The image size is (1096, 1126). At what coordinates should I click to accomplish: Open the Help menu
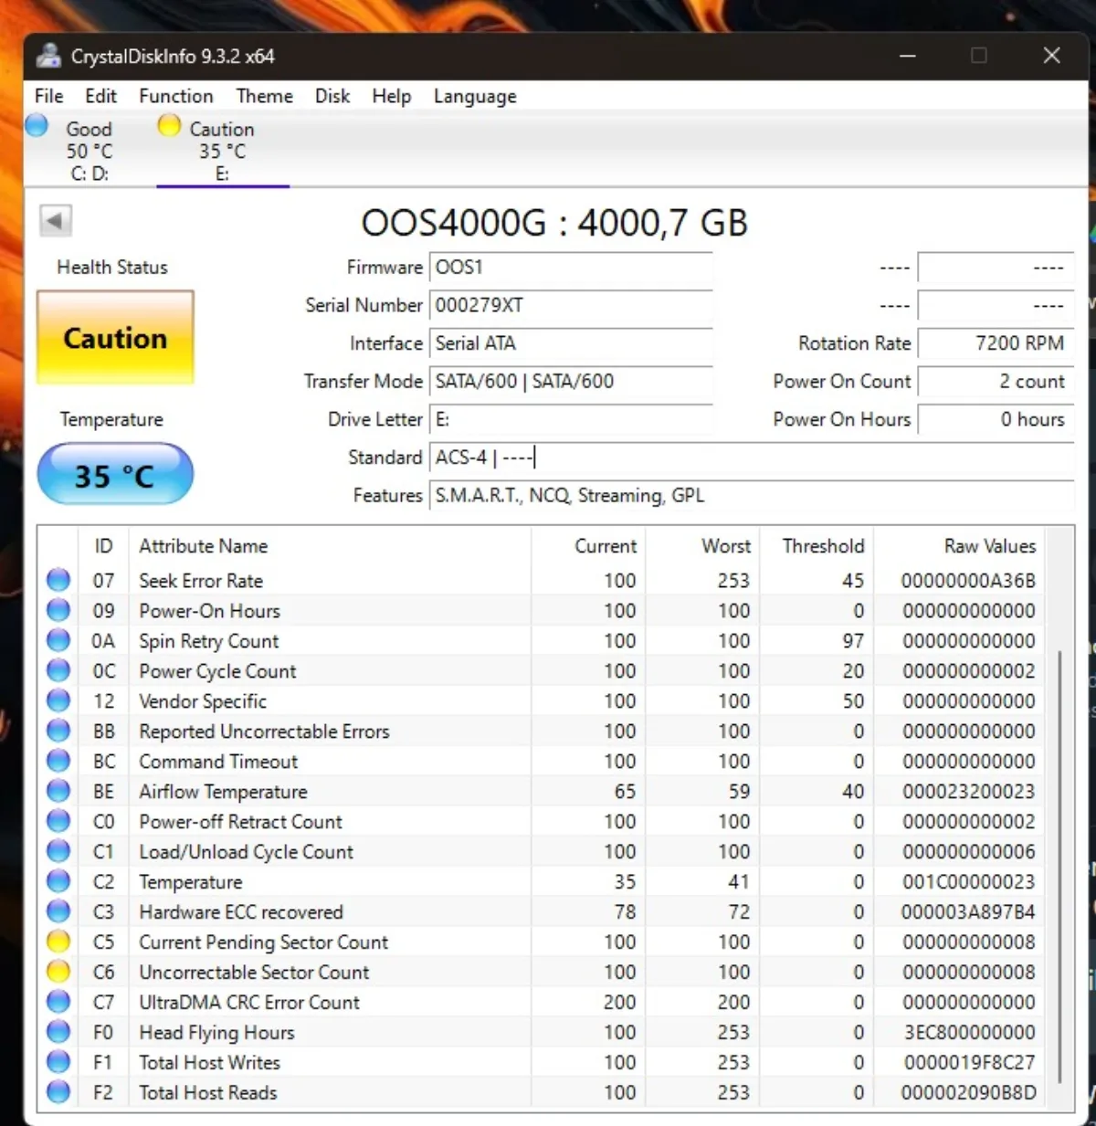click(392, 96)
